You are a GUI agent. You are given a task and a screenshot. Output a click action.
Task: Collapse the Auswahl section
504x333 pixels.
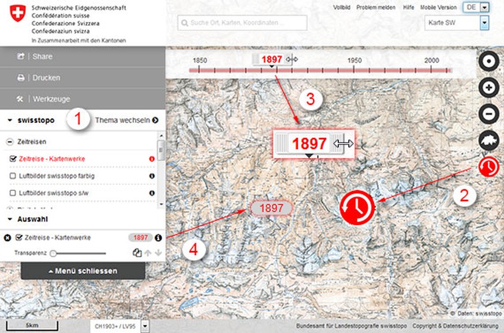(10, 219)
